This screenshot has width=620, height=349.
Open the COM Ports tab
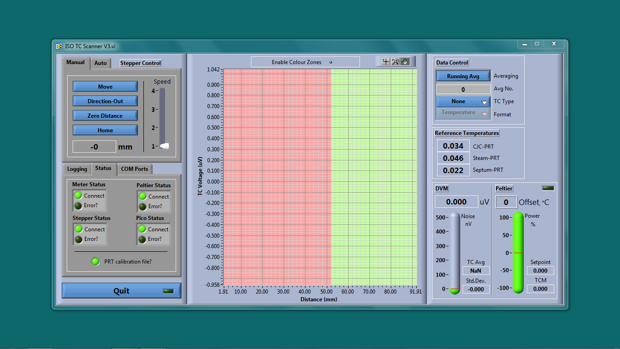[x=134, y=169]
